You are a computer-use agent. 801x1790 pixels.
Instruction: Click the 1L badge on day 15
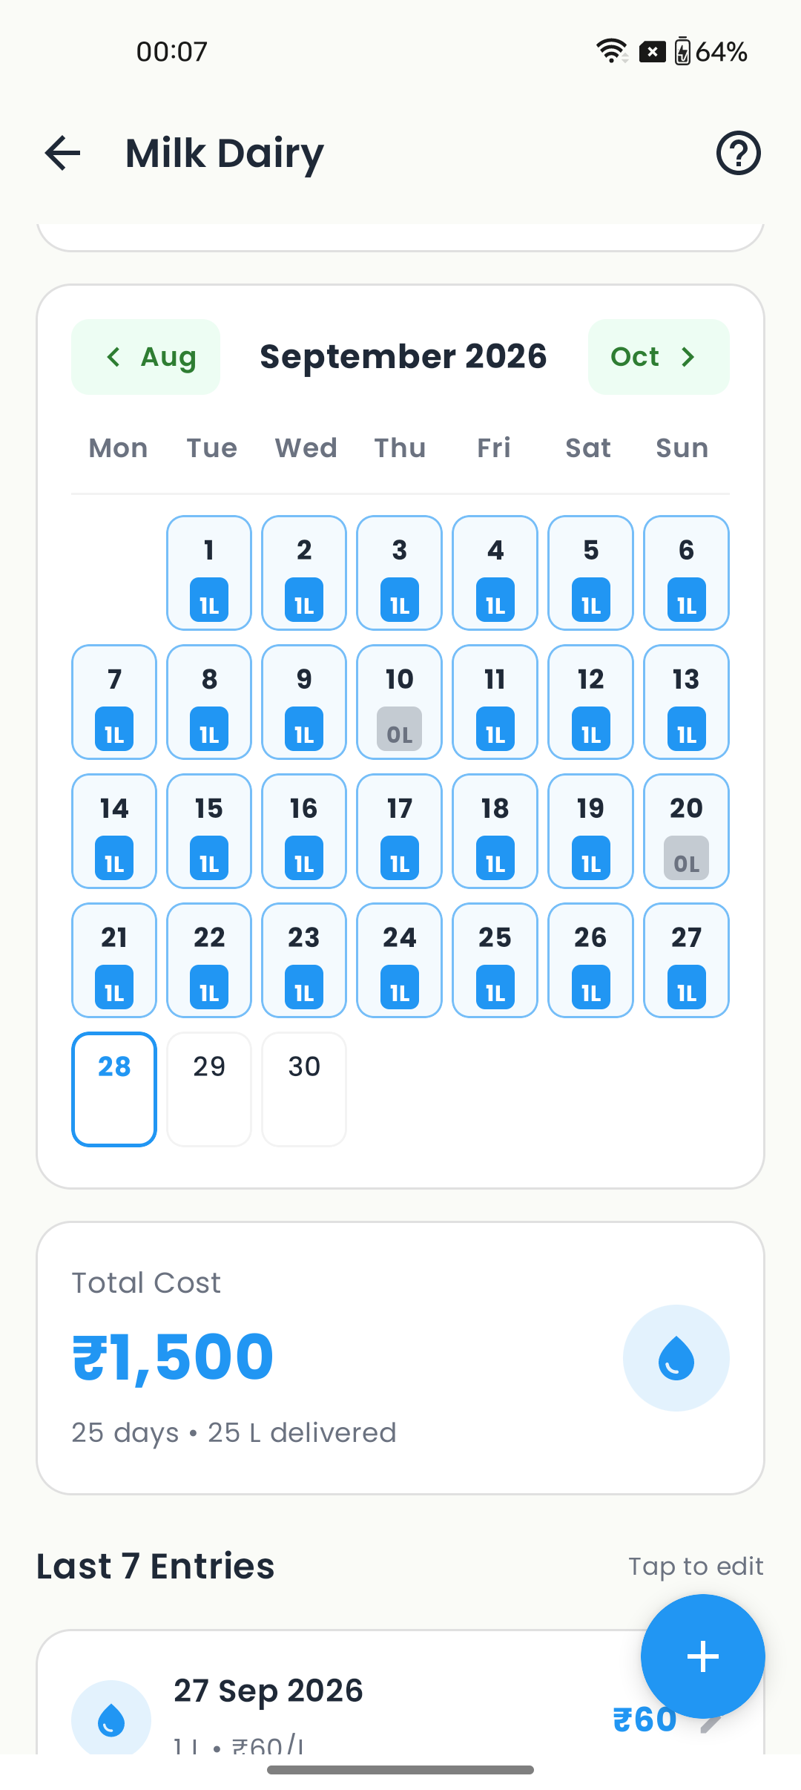209,858
